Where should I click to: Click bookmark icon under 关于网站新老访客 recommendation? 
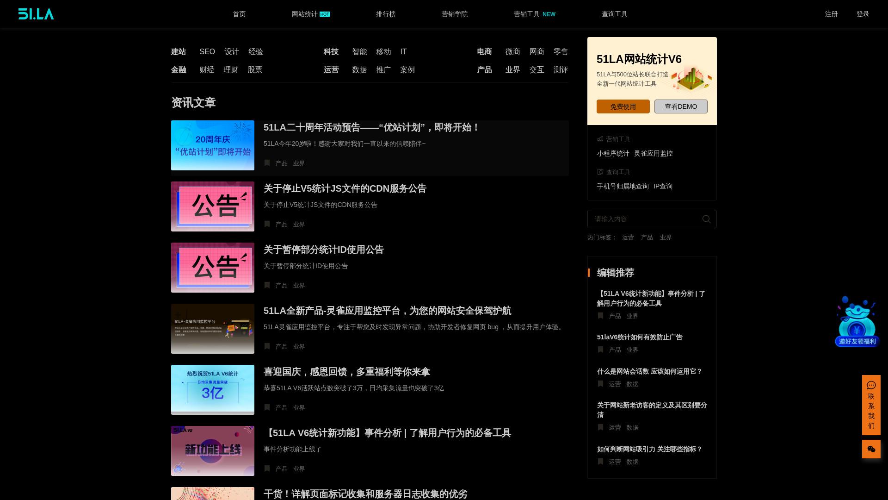coord(600,427)
